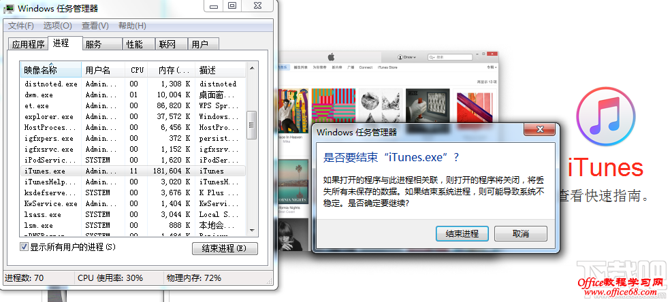672x302 pixels.
Task: Close the iTunes.exe confirmation dialog
Action: pos(539,129)
